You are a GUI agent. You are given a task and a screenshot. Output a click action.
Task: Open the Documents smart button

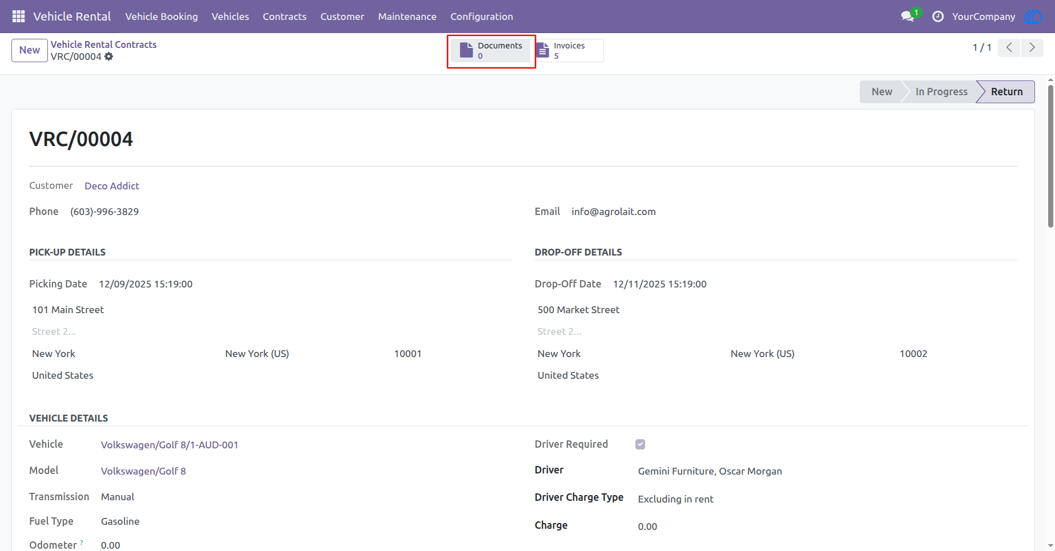[x=491, y=50]
